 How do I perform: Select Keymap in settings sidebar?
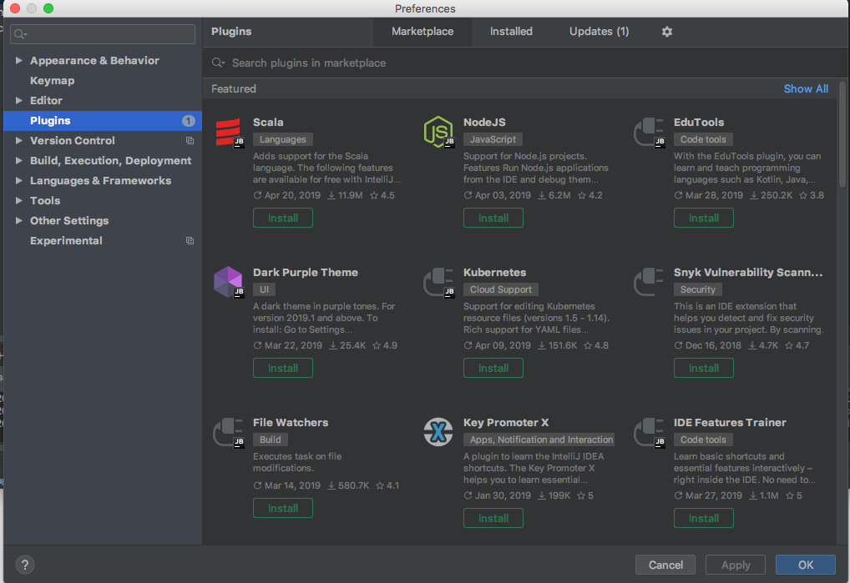tap(52, 81)
